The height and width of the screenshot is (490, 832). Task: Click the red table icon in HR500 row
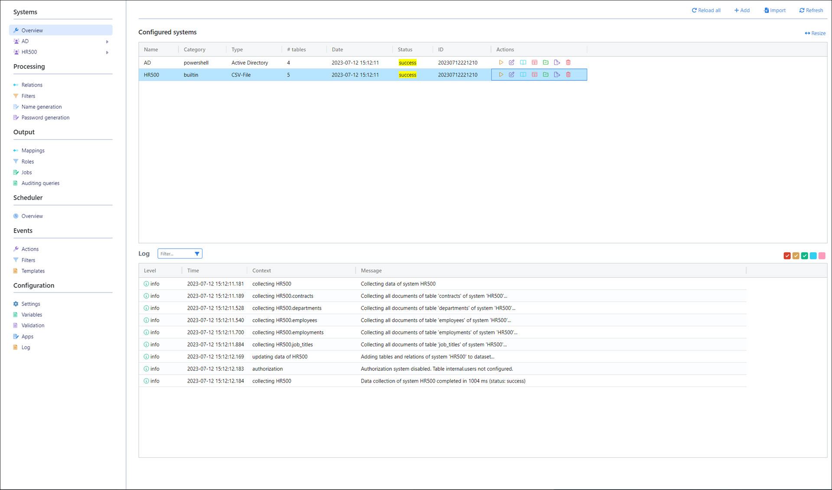(534, 75)
